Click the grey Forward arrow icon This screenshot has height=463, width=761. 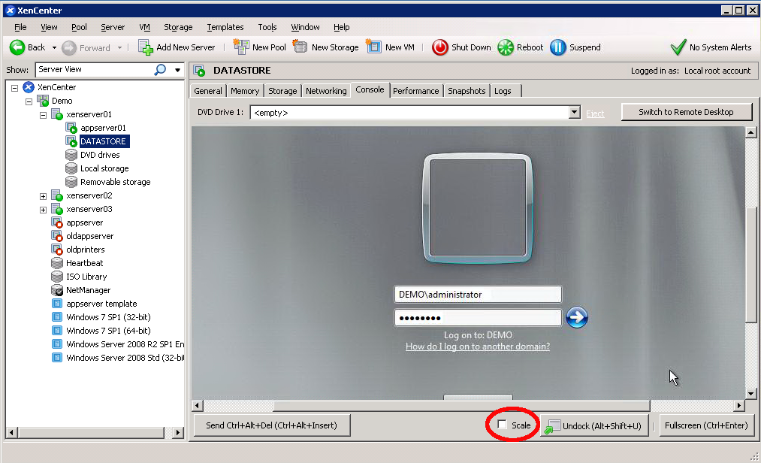coord(69,47)
